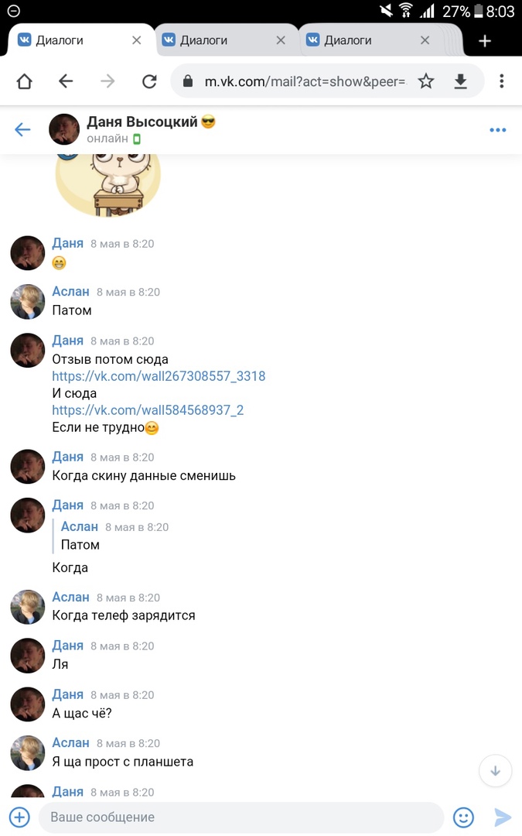Screen dimensions: 522x836
Task: Tap the browser home icon
Action: point(25,81)
